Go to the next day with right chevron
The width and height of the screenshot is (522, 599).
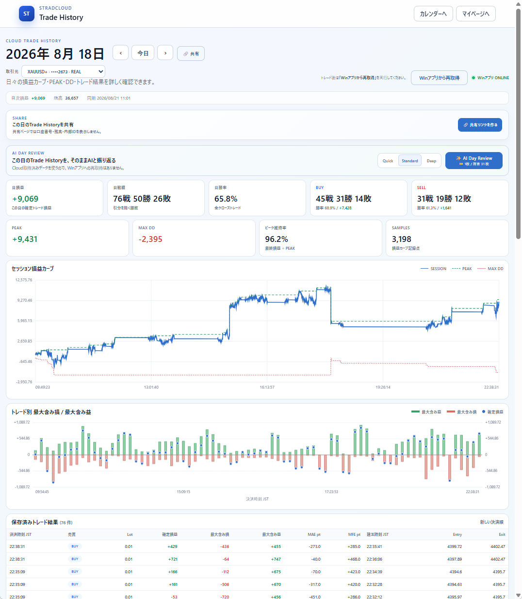(165, 53)
